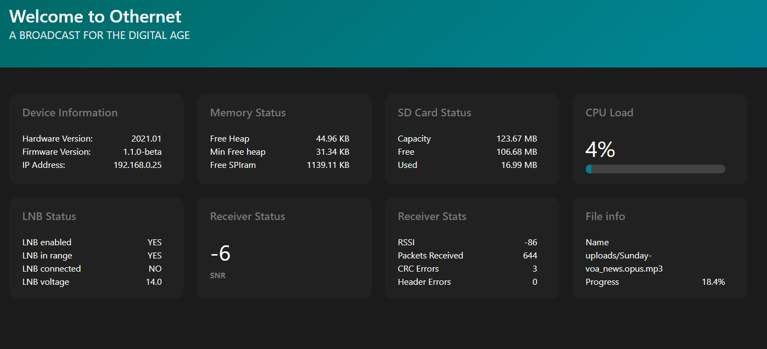Image resolution: width=767 pixels, height=349 pixels.
Task: Click the hardware version value 2021.01
Action: point(147,139)
